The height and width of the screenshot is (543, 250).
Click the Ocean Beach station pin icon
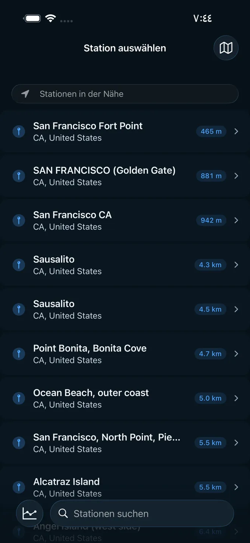tap(19, 398)
